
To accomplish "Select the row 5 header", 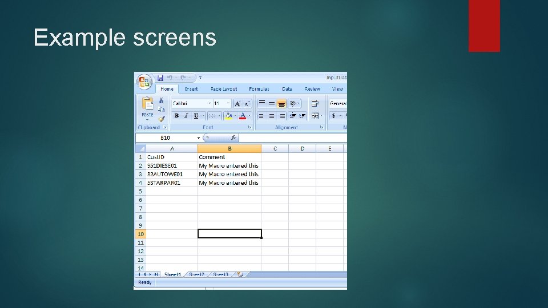I will [140, 192].
